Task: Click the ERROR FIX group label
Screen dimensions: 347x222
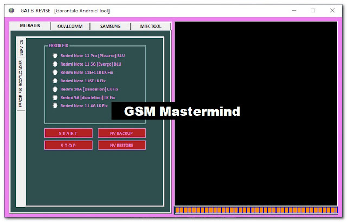Action: (59, 45)
